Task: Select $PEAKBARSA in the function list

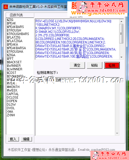Action: click(x=16, y=48)
